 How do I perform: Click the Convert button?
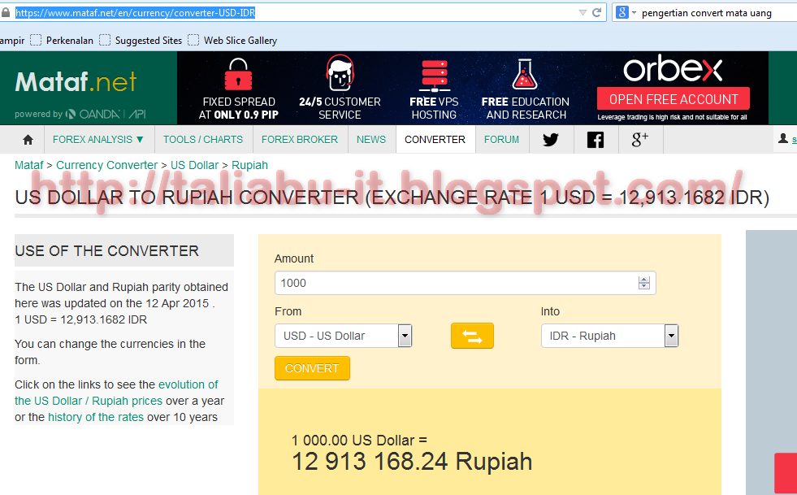coord(312,368)
